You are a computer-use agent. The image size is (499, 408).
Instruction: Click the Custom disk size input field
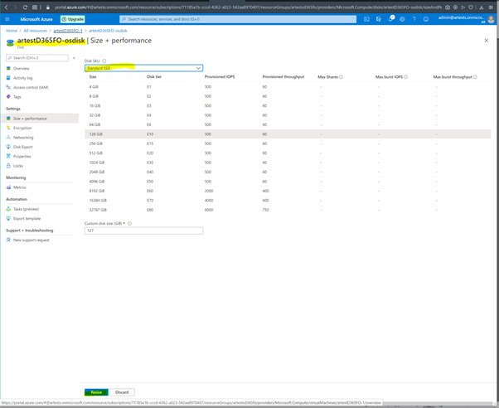143,231
